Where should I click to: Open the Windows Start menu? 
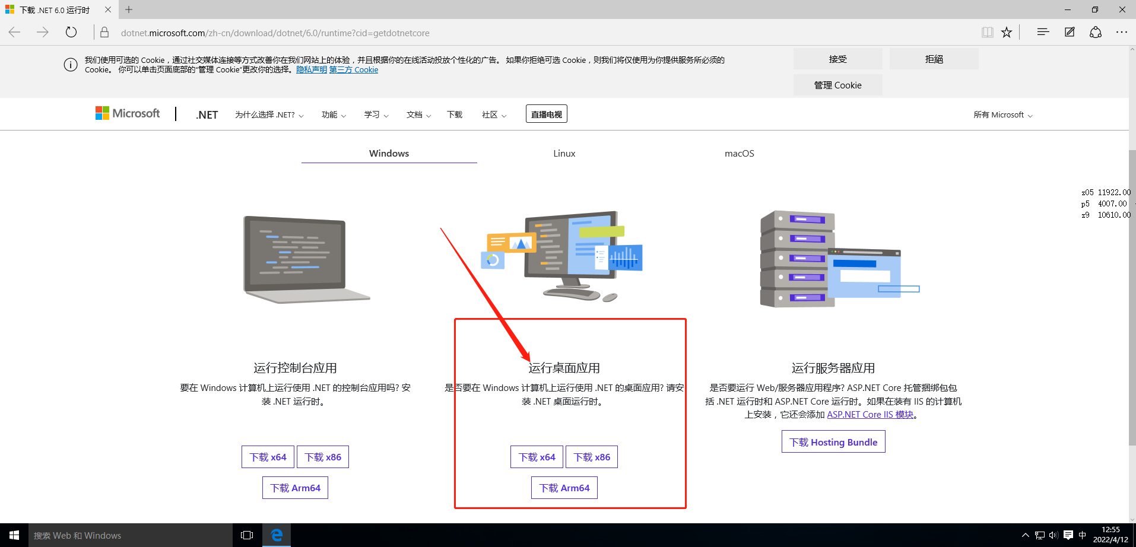[x=14, y=535]
